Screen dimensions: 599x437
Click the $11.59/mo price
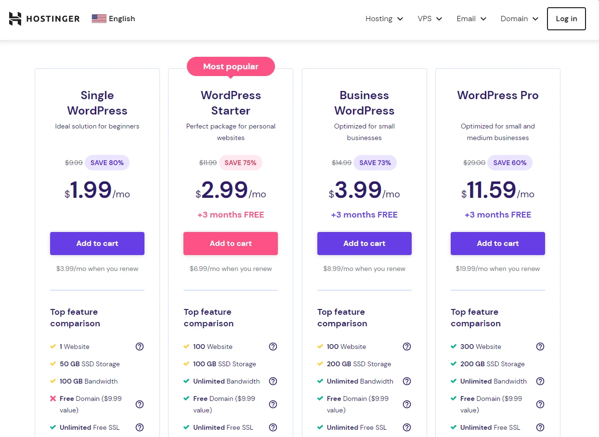coord(498,190)
